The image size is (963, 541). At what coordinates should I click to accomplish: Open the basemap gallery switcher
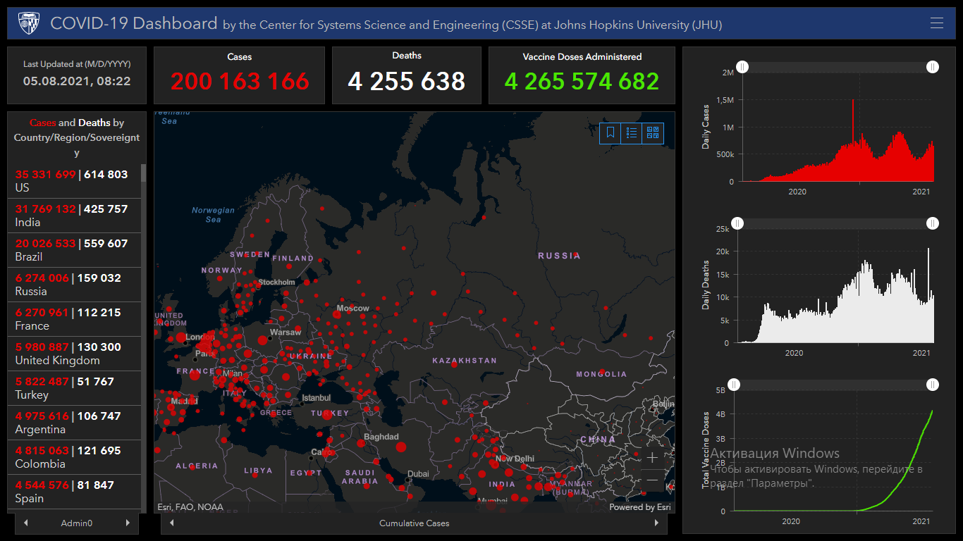click(x=653, y=133)
